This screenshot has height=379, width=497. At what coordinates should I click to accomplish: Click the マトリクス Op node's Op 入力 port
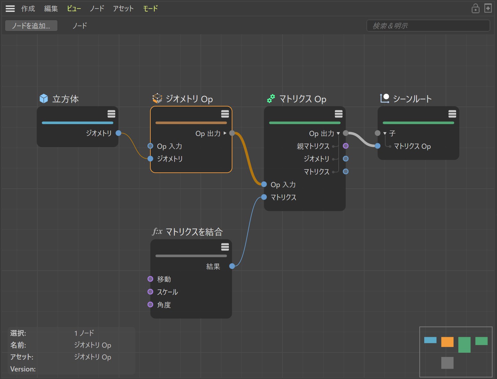point(264,184)
